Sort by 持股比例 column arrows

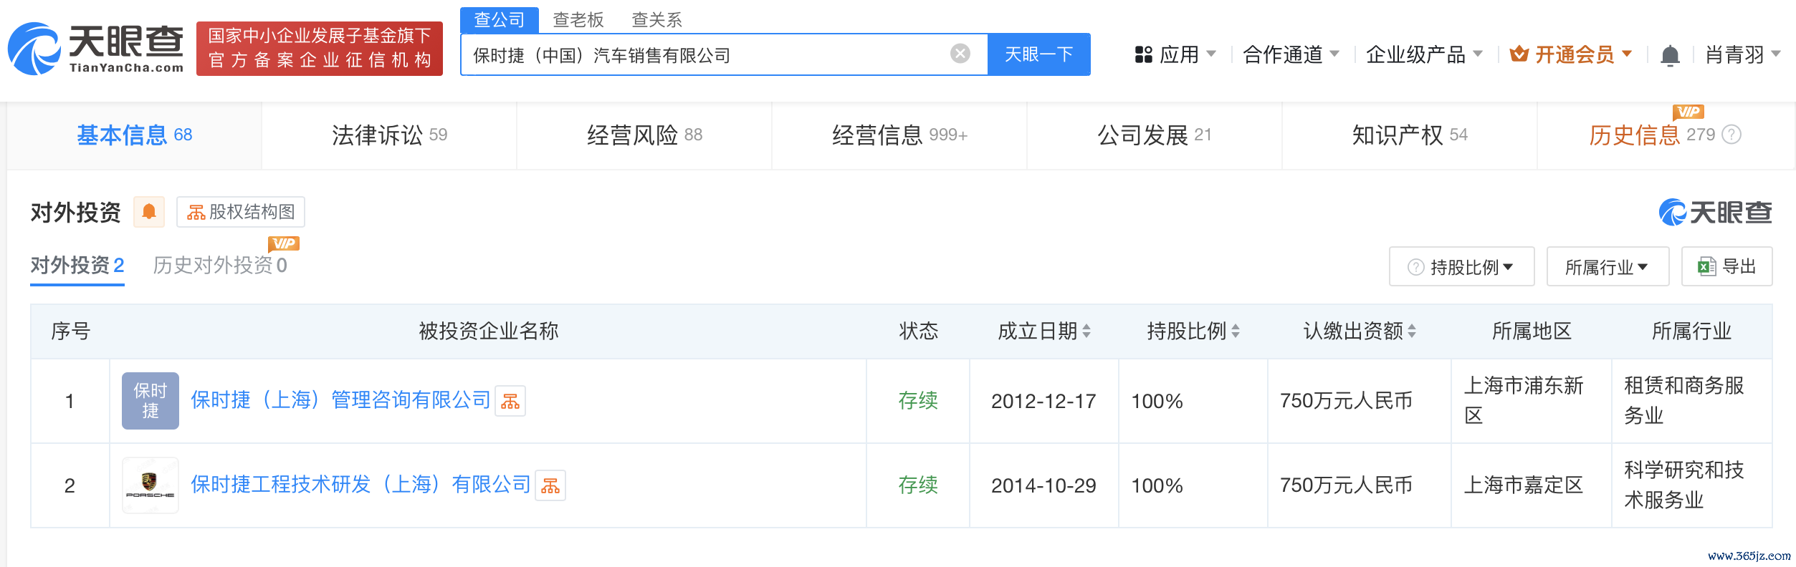tap(1236, 331)
